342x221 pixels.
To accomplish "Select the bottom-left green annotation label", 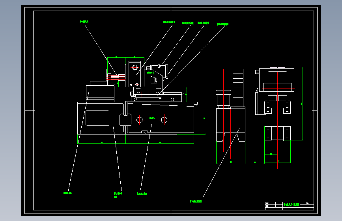I will pos(67,193).
